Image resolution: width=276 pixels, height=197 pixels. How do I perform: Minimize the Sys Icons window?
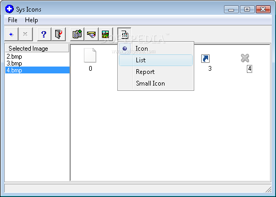point(231,10)
